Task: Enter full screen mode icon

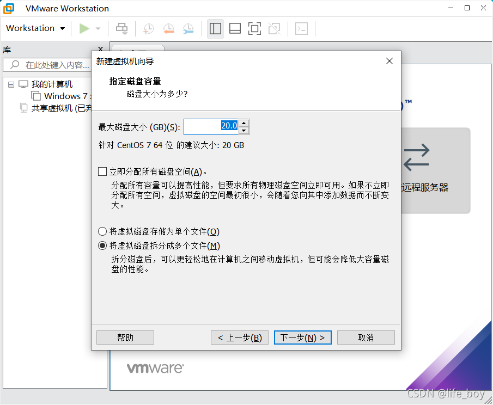Action: point(255,29)
